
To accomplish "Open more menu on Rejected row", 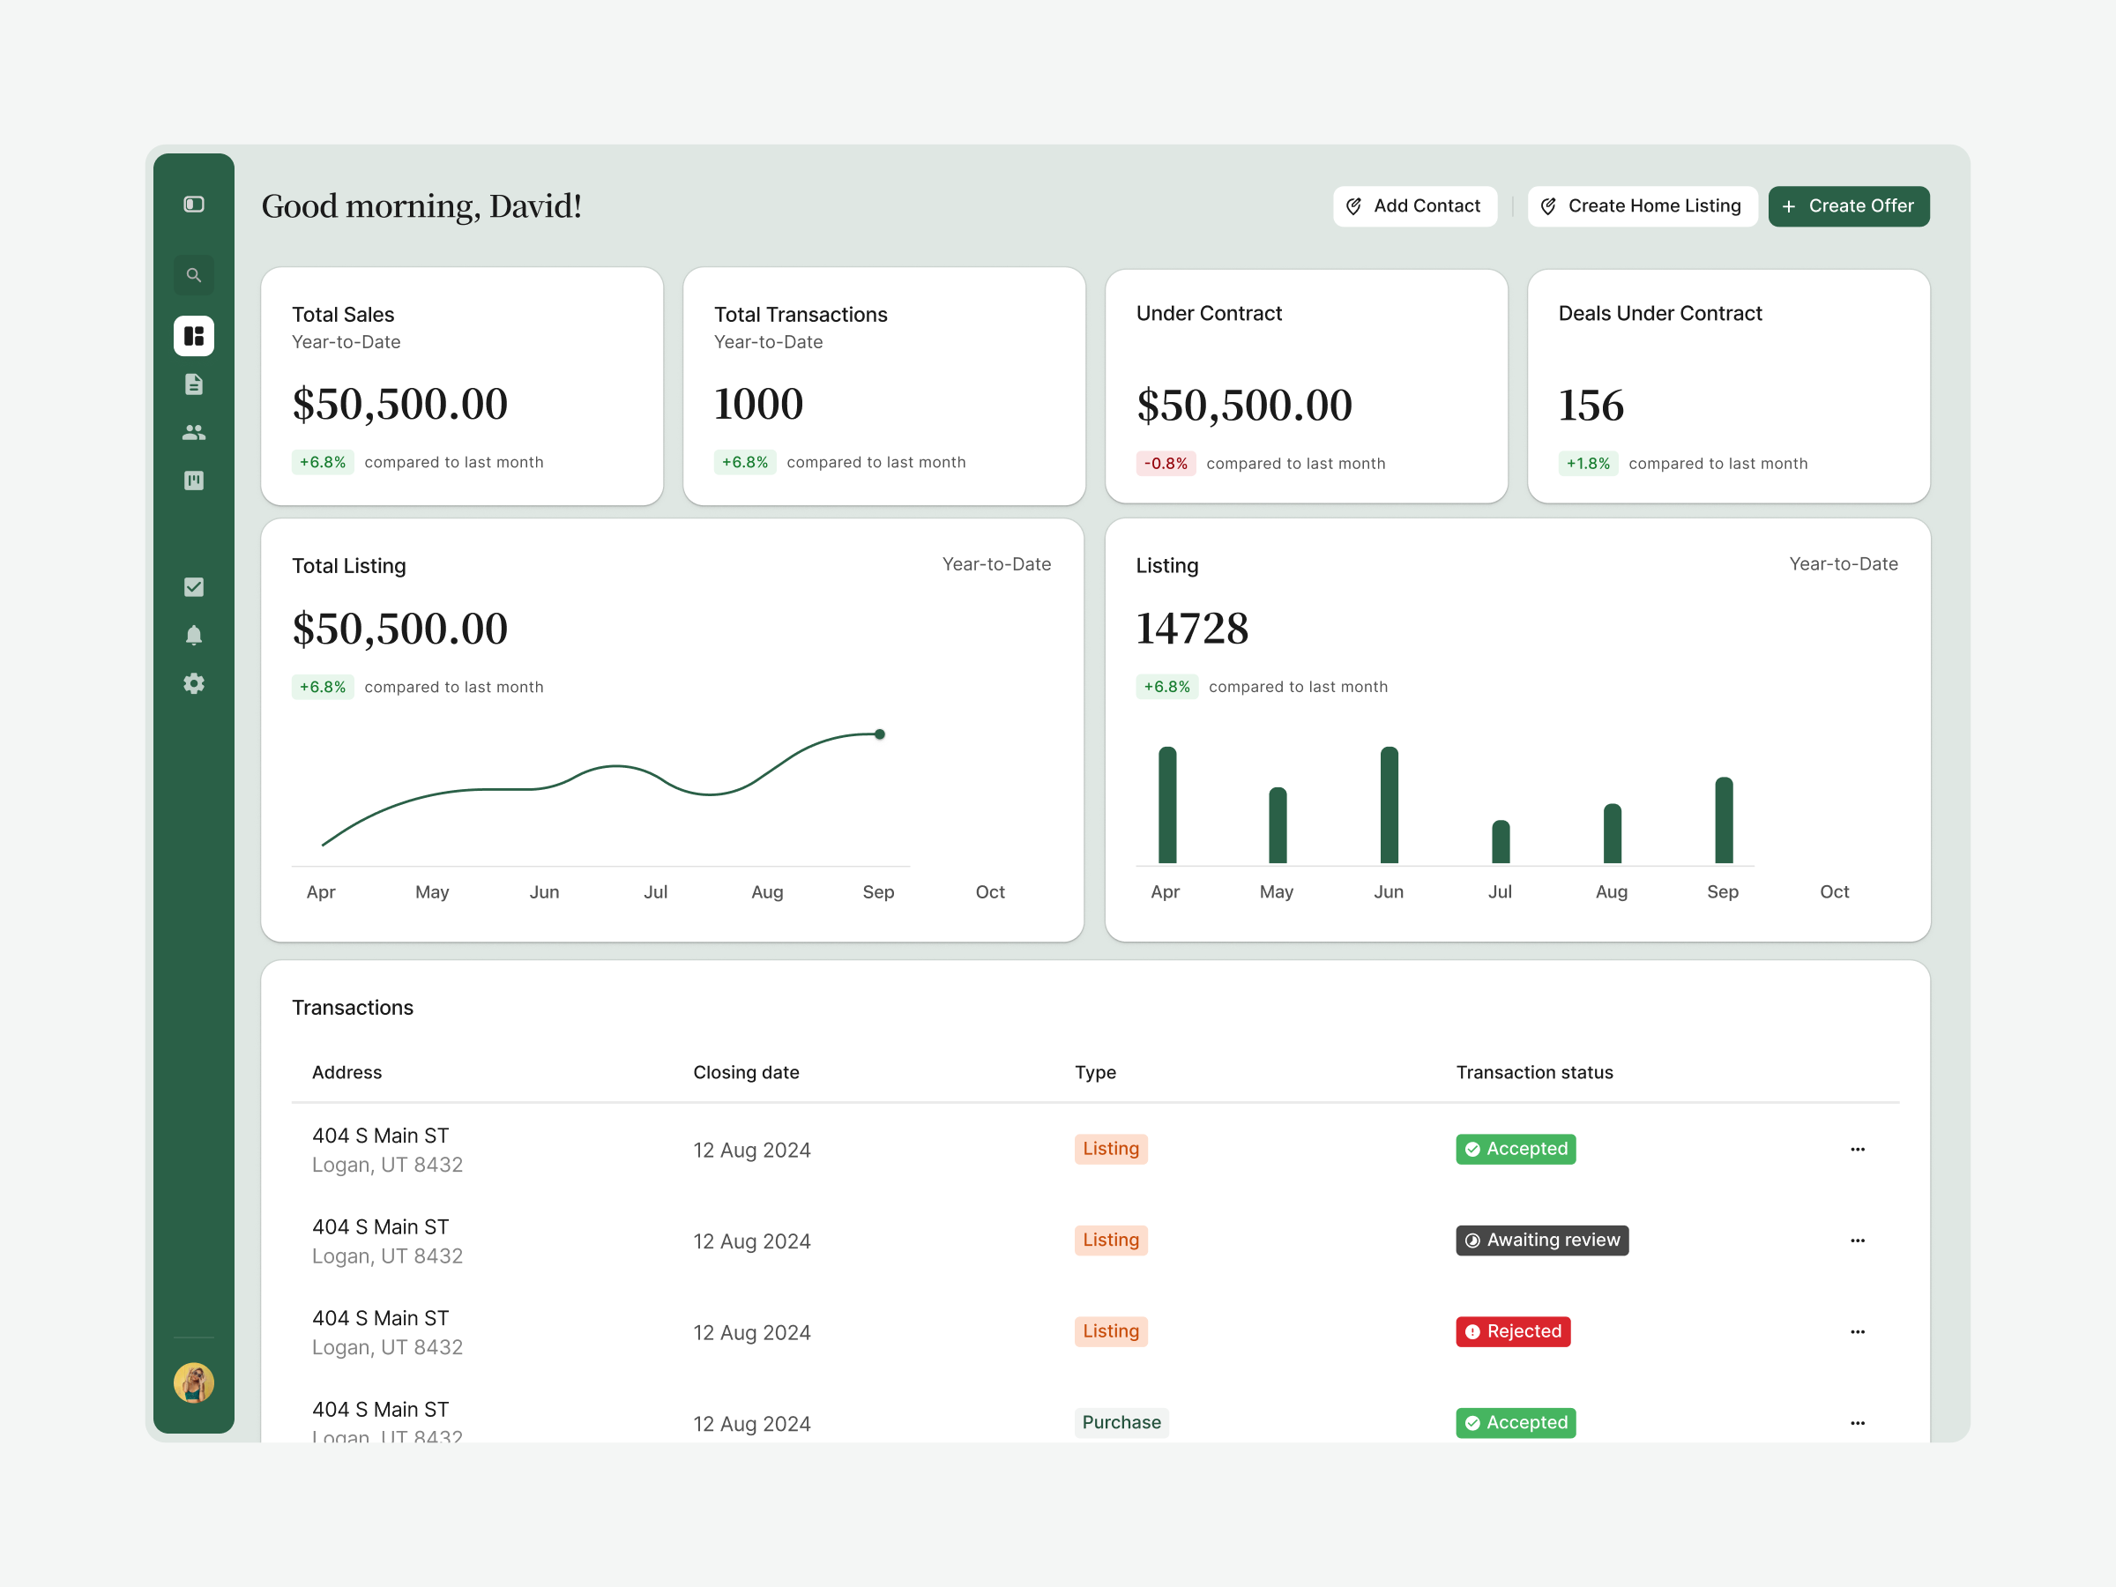I will [x=1858, y=1331].
